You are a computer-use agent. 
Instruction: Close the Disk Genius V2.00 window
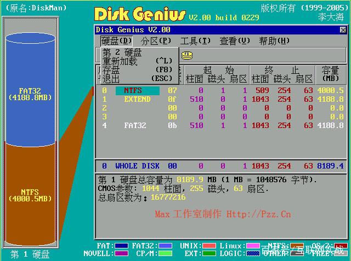point(343,30)
